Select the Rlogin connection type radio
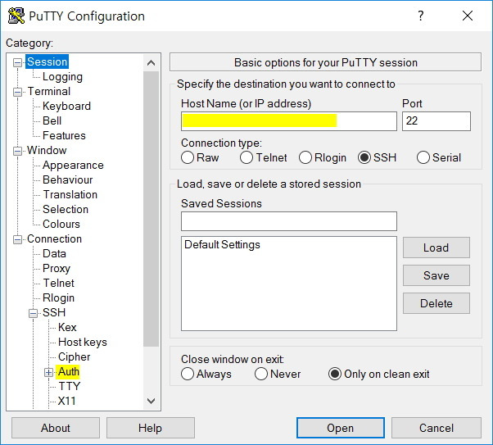The height and width of the screenshot is (445, 493). click(305, 157)
